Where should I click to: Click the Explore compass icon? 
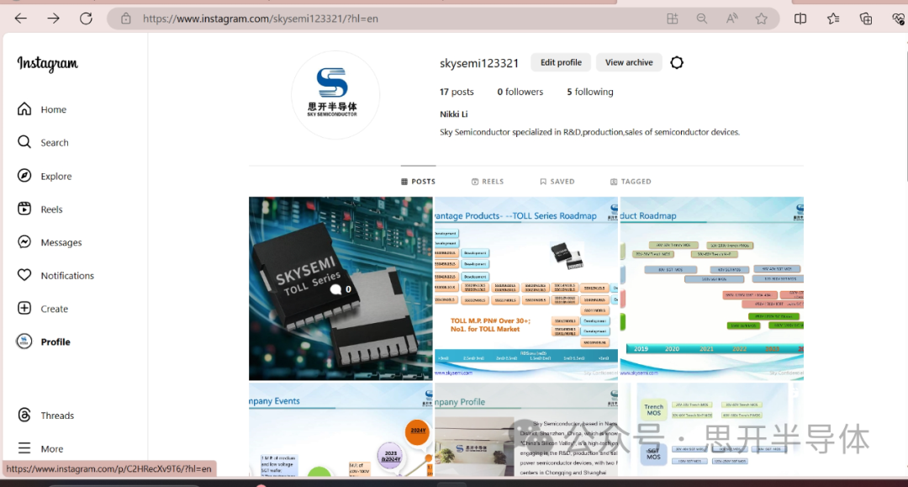point(24,176)
